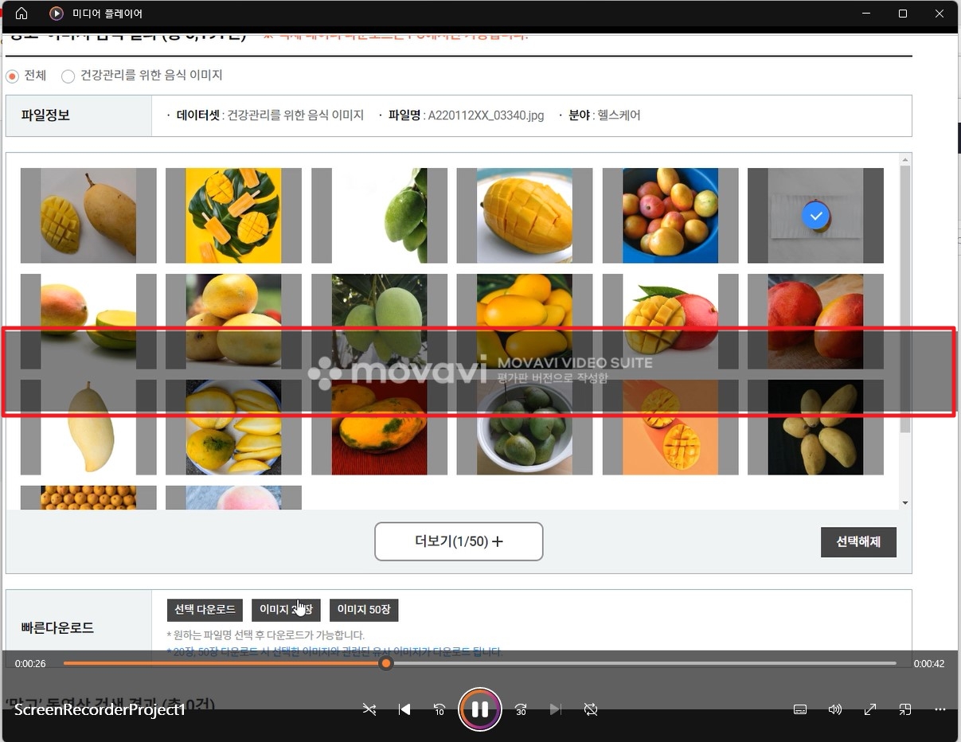Screen dimensions: 961x742
Task: Click the total duration 0:00:42
Action: pos(929,664)
